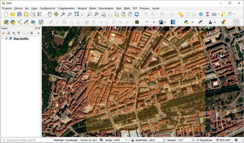Create a new virtual layer
The width and height of the screenshot is (244, 143).
41,22
